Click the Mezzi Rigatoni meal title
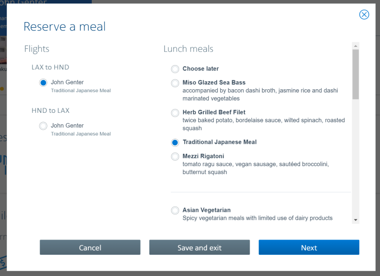The image size is (380, 276). tap(203, 156)
